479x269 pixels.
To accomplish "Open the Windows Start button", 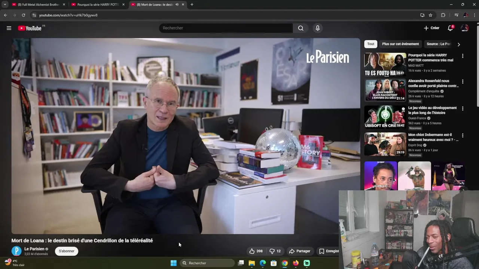I will [174, 263].
